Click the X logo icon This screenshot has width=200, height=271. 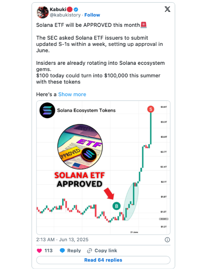[x=167, y=9]
